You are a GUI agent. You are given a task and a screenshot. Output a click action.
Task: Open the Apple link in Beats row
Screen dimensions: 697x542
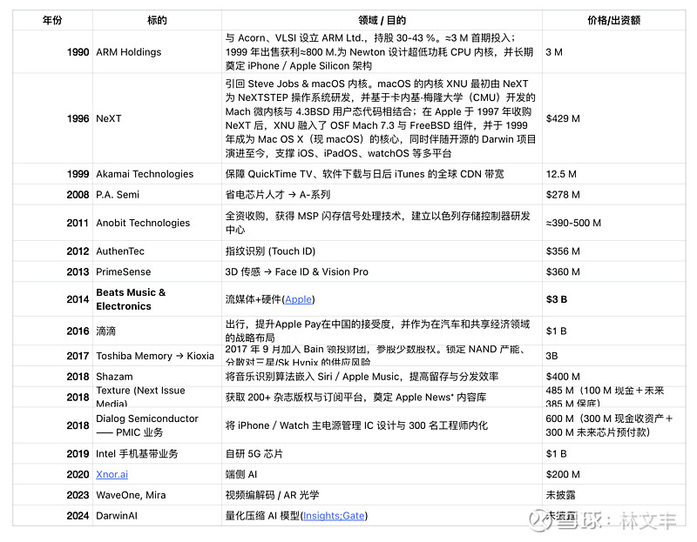tap(298, 299)
